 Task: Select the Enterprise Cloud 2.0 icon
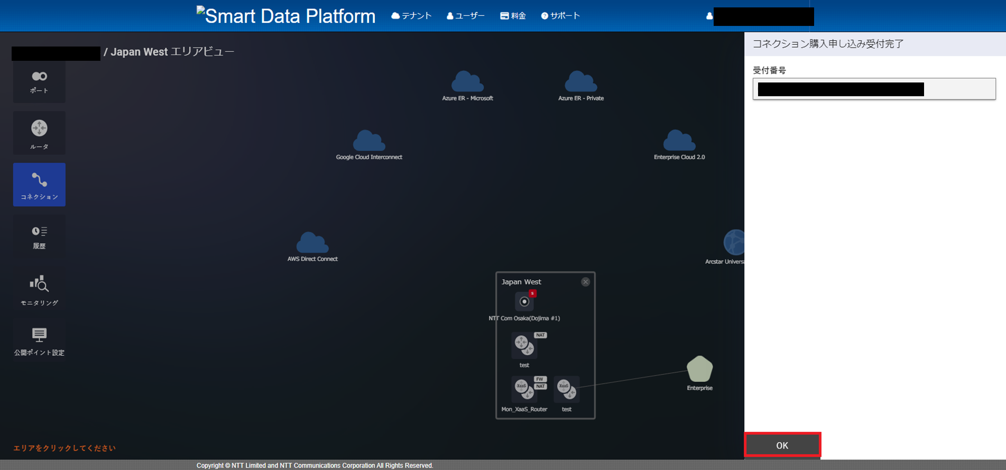679,141
